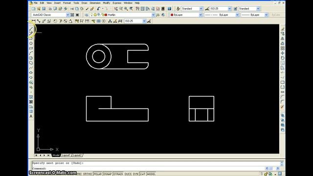Viewport: 313px width, 176px height.
Task: Click the command window horizontal scroll right arrow
Action: point(278,168)
